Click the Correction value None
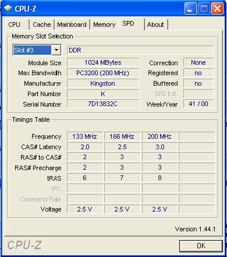The height and width of the screenshot is (257, 227). (x=198, y=62)
